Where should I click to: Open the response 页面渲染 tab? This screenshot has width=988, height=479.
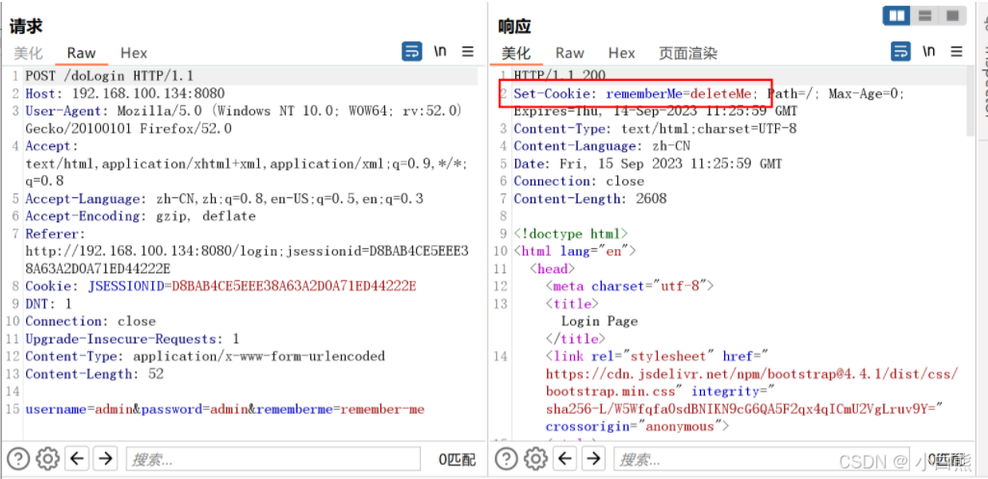[x=689, y=53]
